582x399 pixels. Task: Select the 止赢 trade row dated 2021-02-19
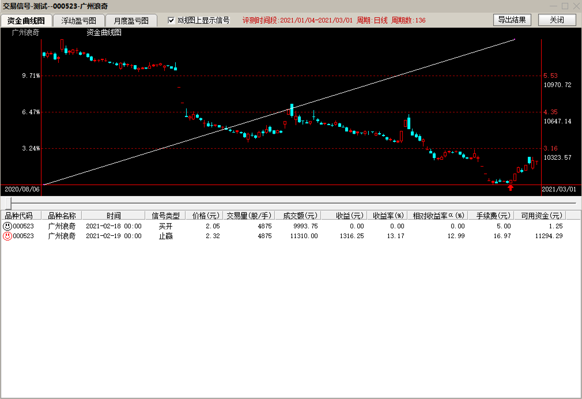point(165,236)
